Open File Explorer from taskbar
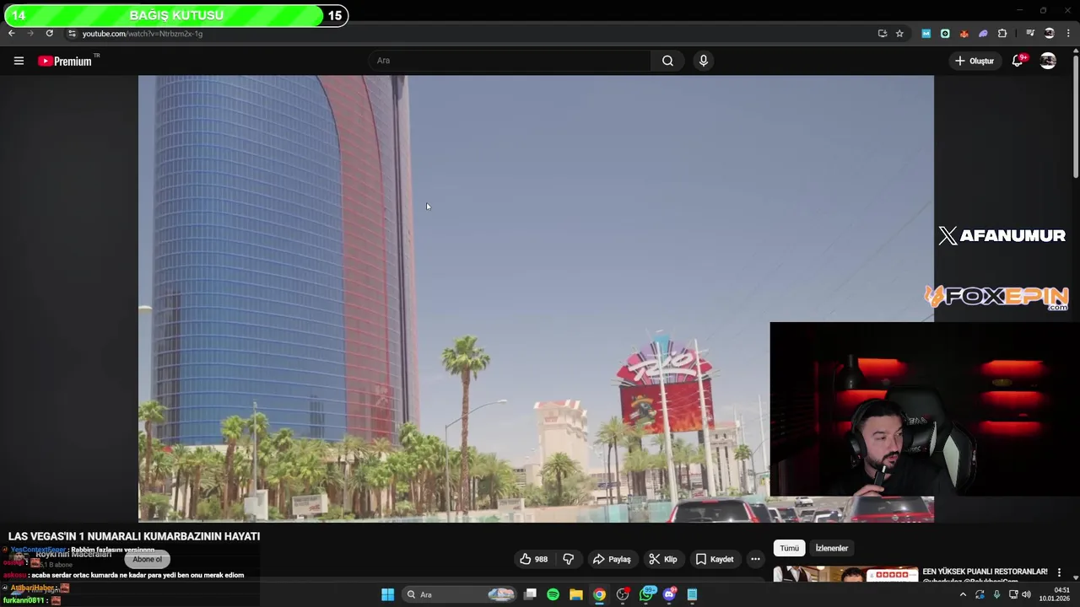The image size is (1080, 607). [x=575, y=594]
